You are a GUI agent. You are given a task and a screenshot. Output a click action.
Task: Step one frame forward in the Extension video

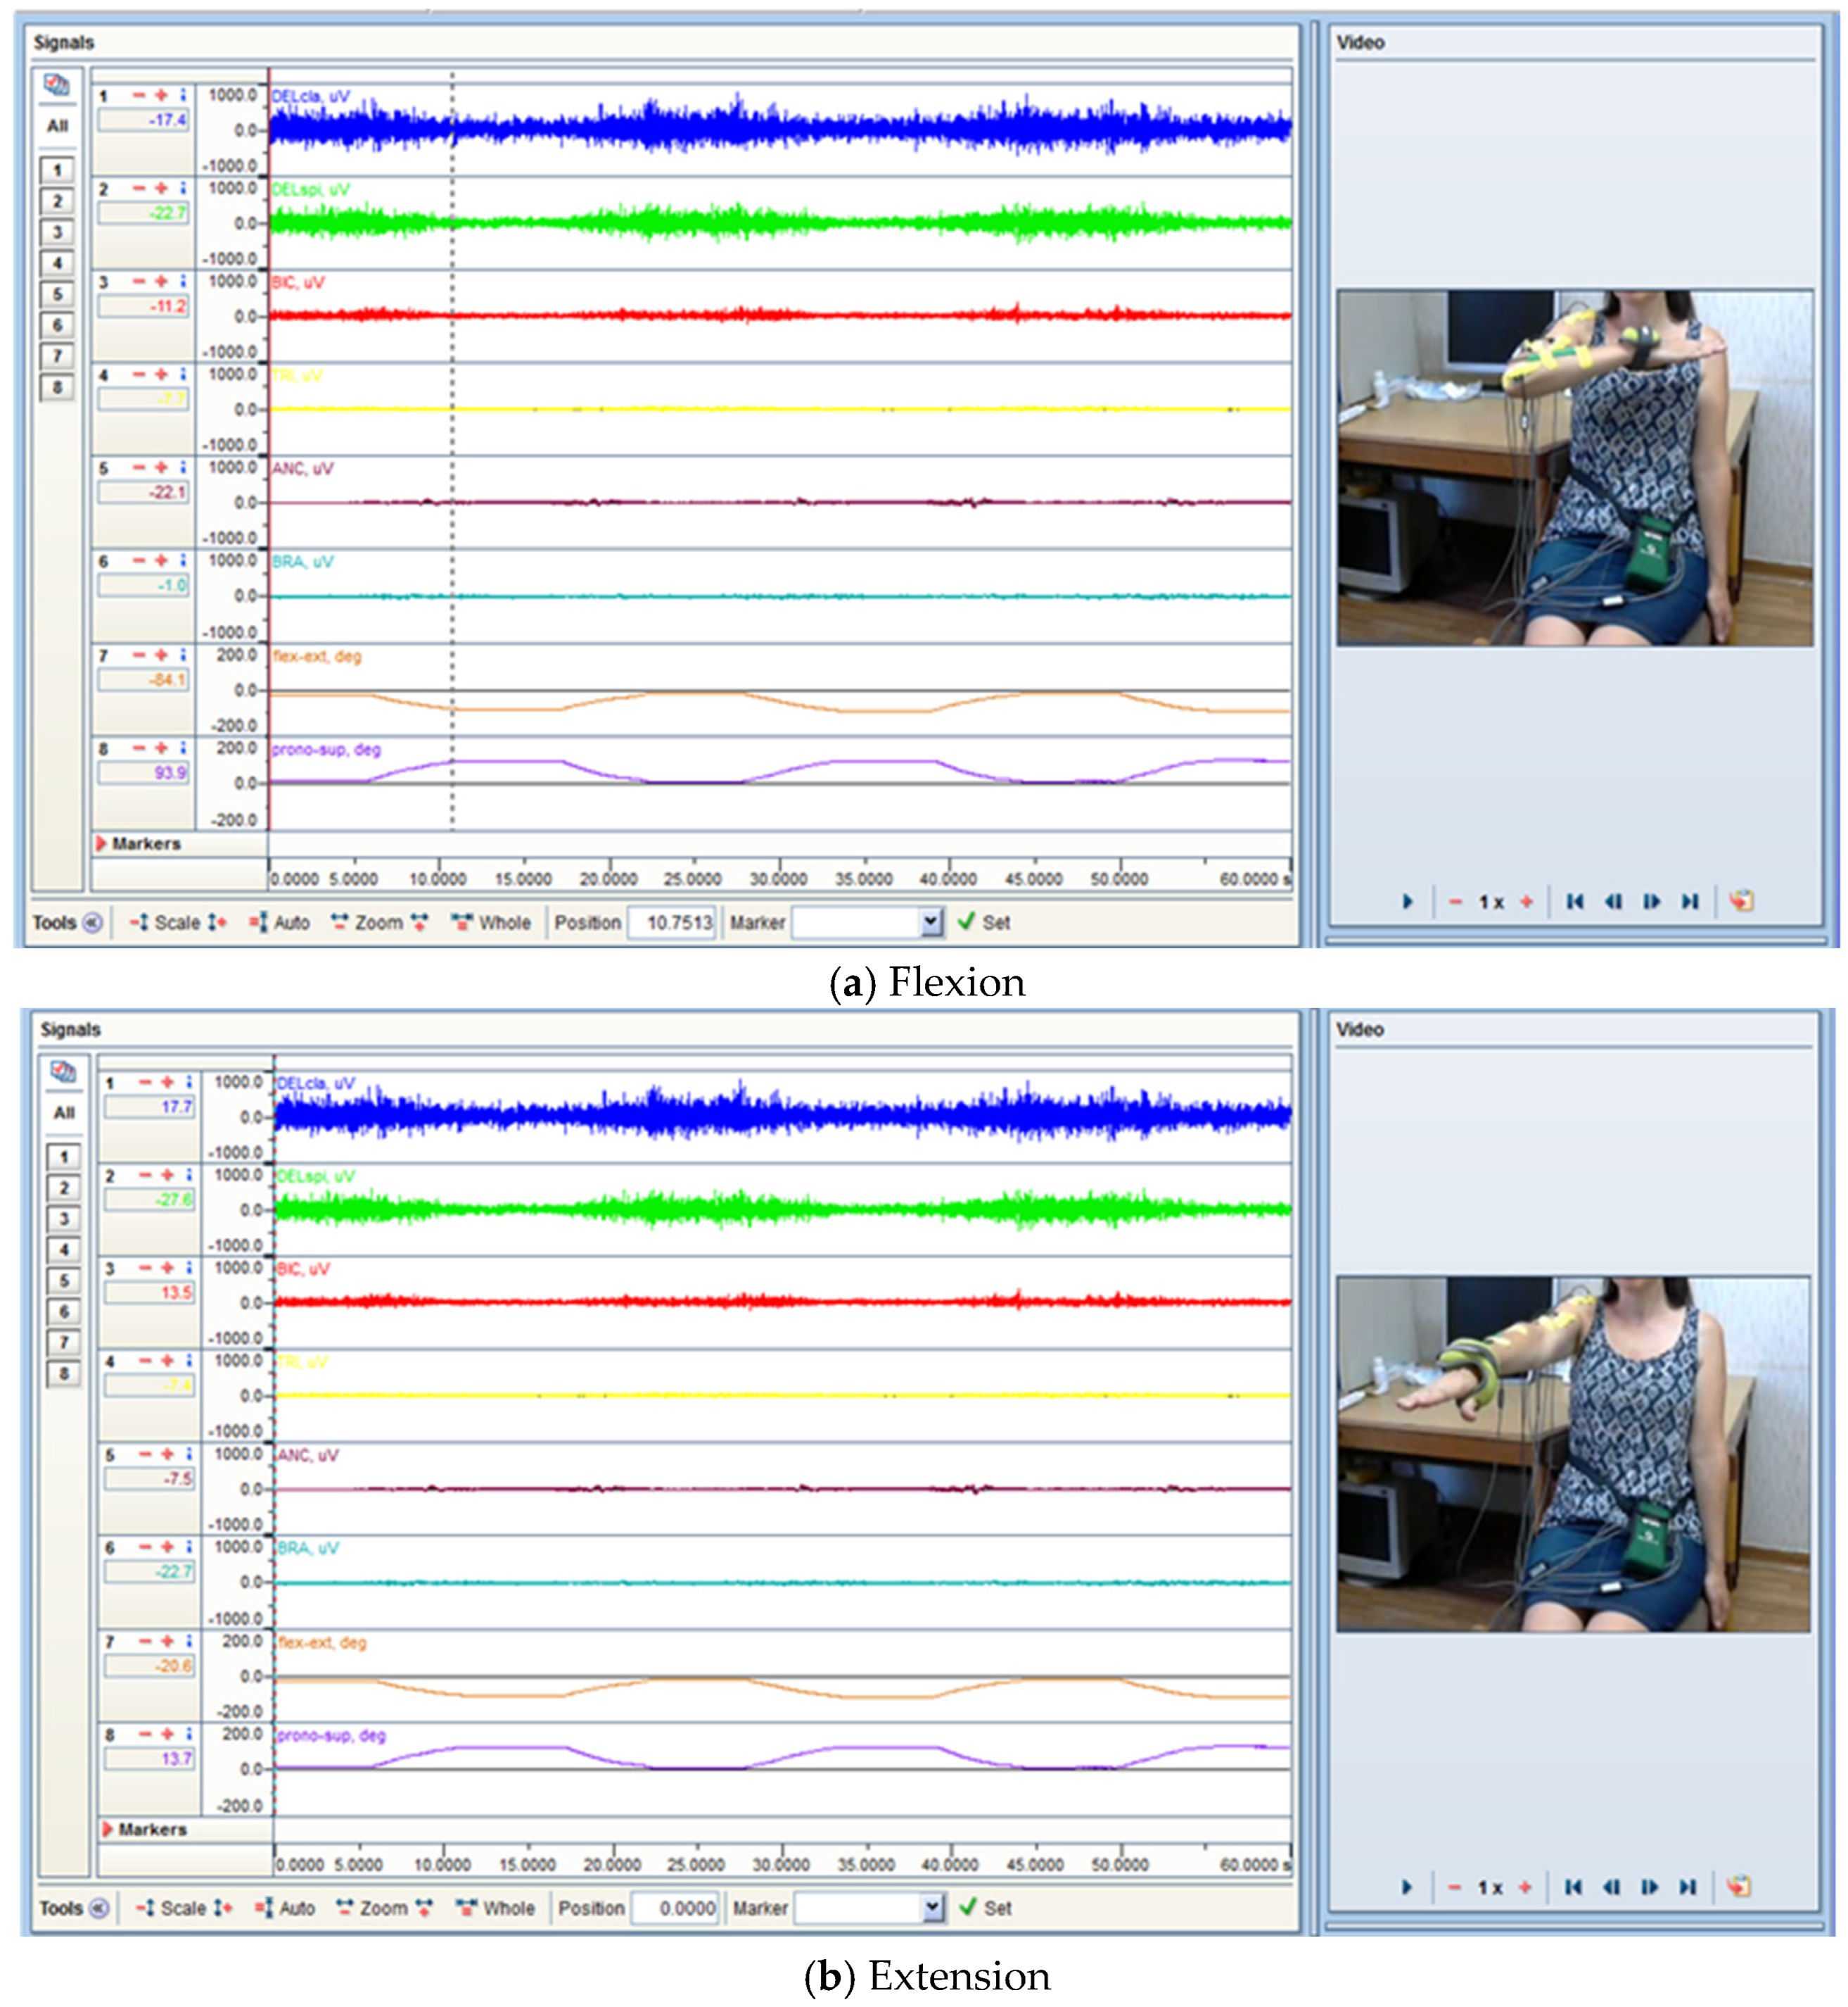(x=1649, y=1887)
